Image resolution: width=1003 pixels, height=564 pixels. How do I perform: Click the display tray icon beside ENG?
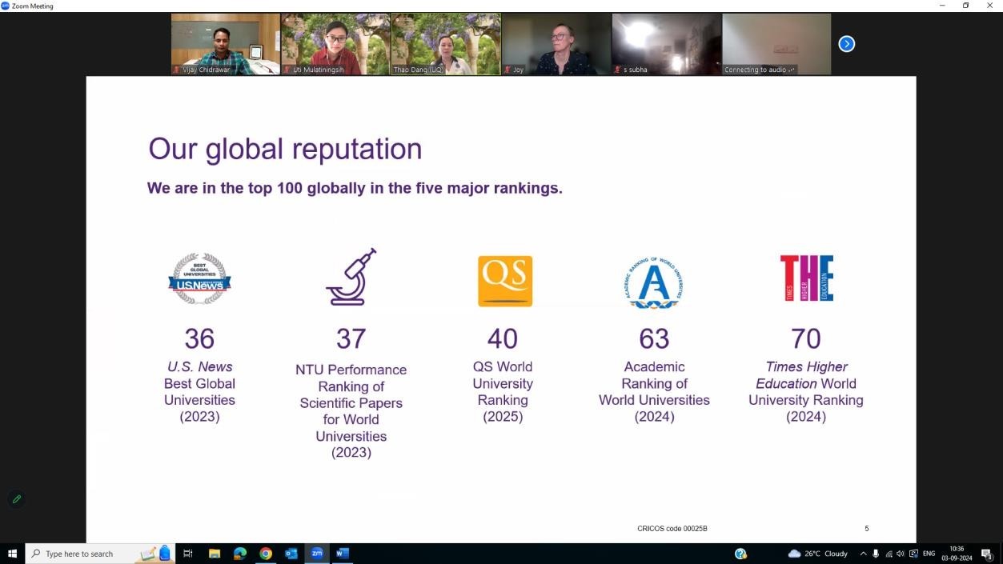[x=913, y=554]
